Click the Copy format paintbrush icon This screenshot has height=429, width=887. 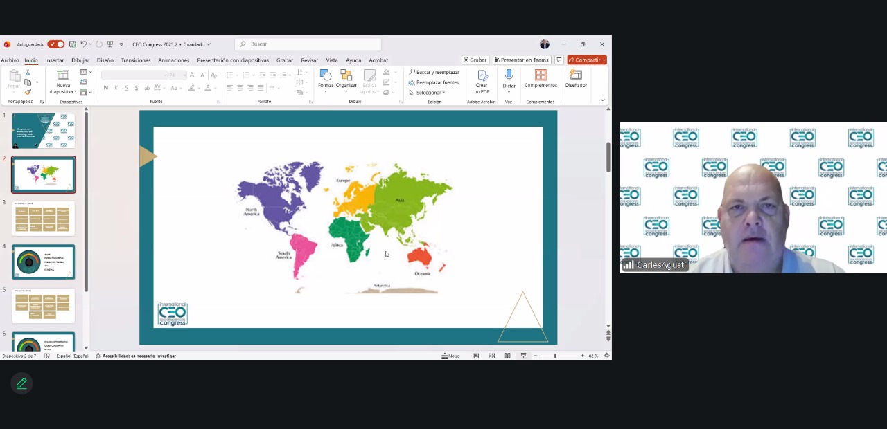click(x=28, y=92)
